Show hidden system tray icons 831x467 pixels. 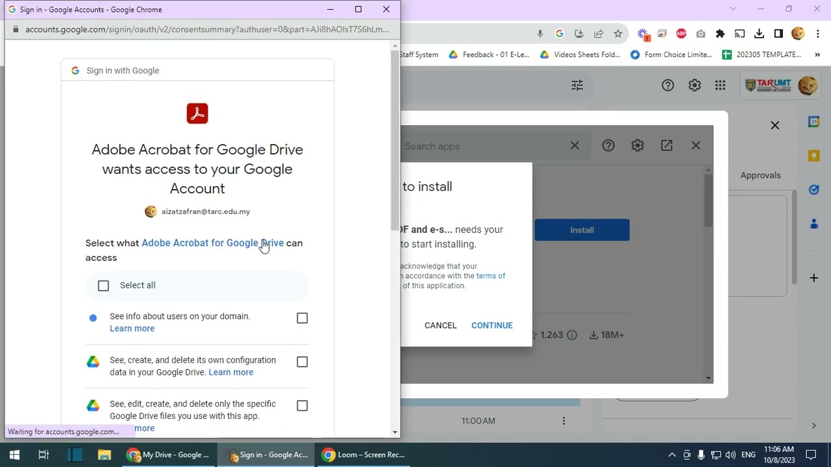tap(672, 455)
